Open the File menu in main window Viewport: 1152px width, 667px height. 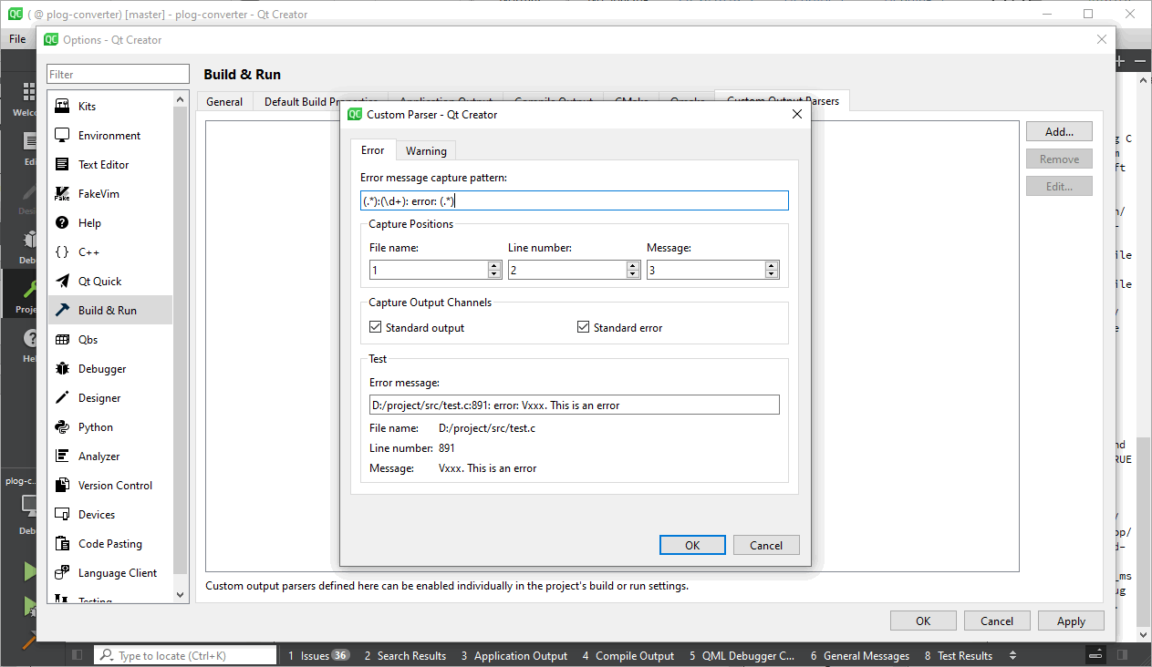click(17, 39)
